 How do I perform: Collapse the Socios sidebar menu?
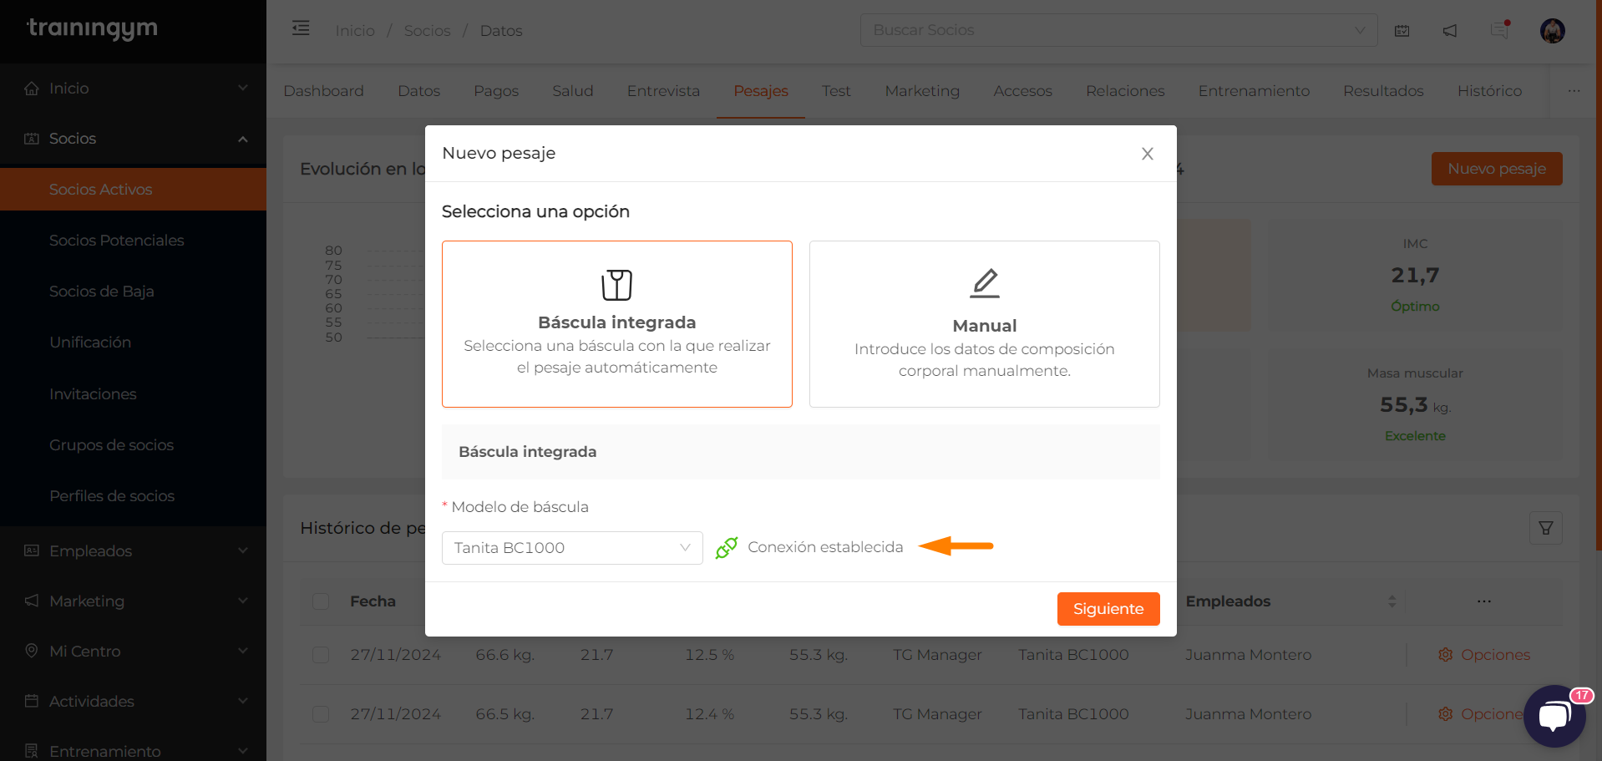click(x=242, y=139)
